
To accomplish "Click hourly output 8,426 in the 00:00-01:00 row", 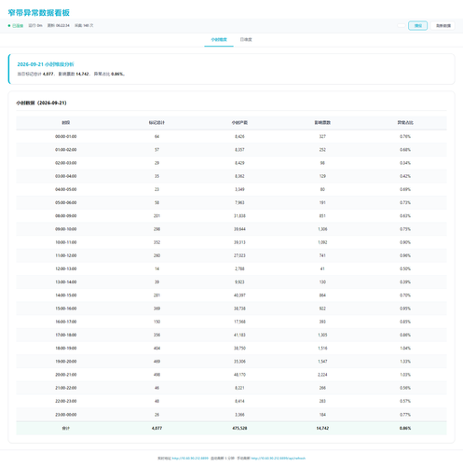I will click(x=239, y=136).
